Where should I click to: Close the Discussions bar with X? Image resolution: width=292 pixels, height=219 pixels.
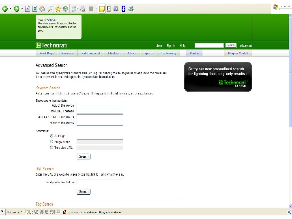tap(2, 211)
